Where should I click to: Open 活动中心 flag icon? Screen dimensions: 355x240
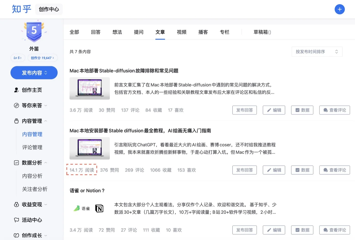click(x=16, y=220)
